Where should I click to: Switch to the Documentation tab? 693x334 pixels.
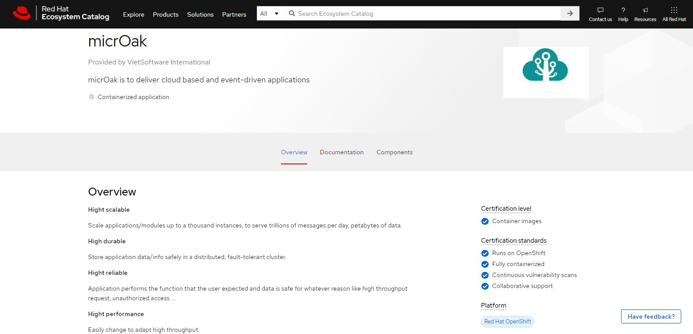coord(341,153)
